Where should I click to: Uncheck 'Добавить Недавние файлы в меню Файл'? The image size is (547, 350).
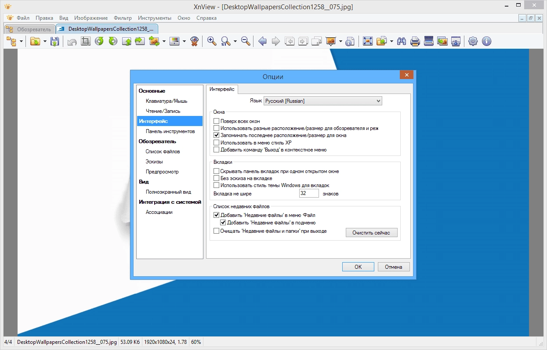[216, 215]
